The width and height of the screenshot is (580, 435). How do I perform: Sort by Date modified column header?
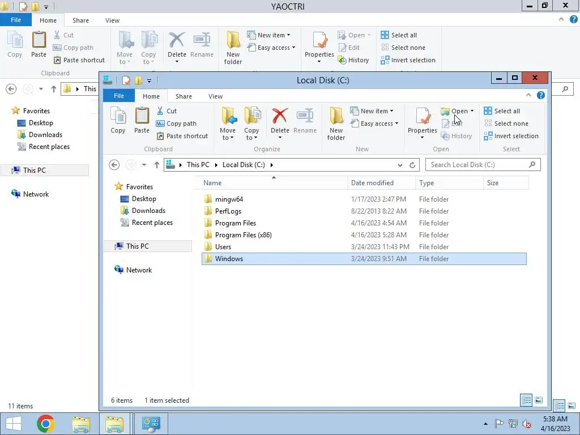tap(381, 183)
